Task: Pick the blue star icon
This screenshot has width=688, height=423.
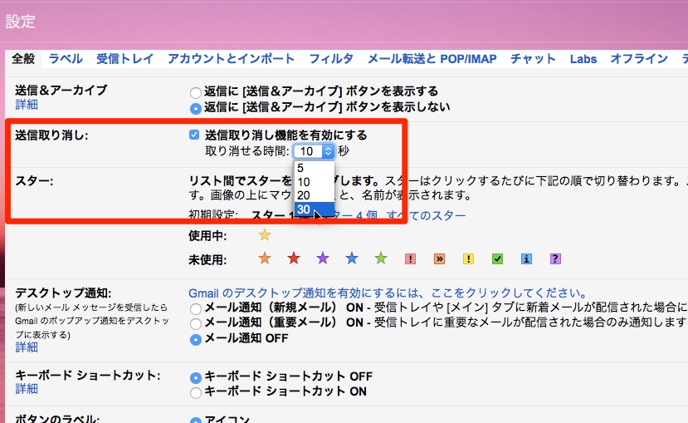Action: pos(352,258)
